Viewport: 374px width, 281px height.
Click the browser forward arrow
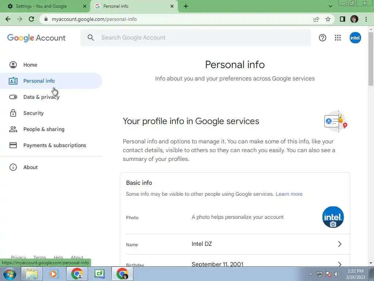(x=20, y=19)
